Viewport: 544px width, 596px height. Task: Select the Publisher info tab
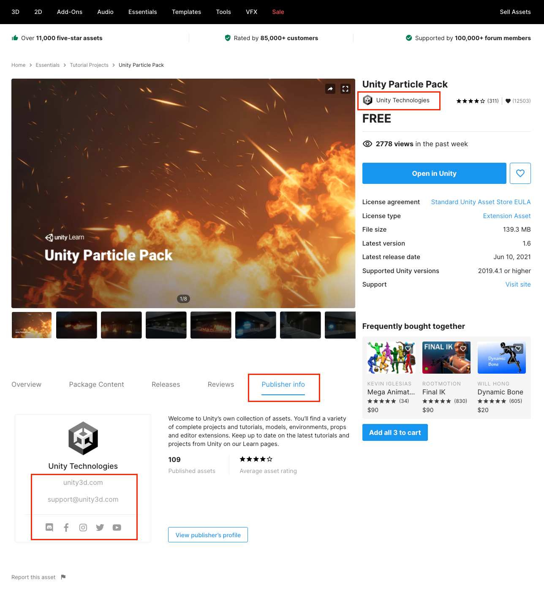click(283, 384)
